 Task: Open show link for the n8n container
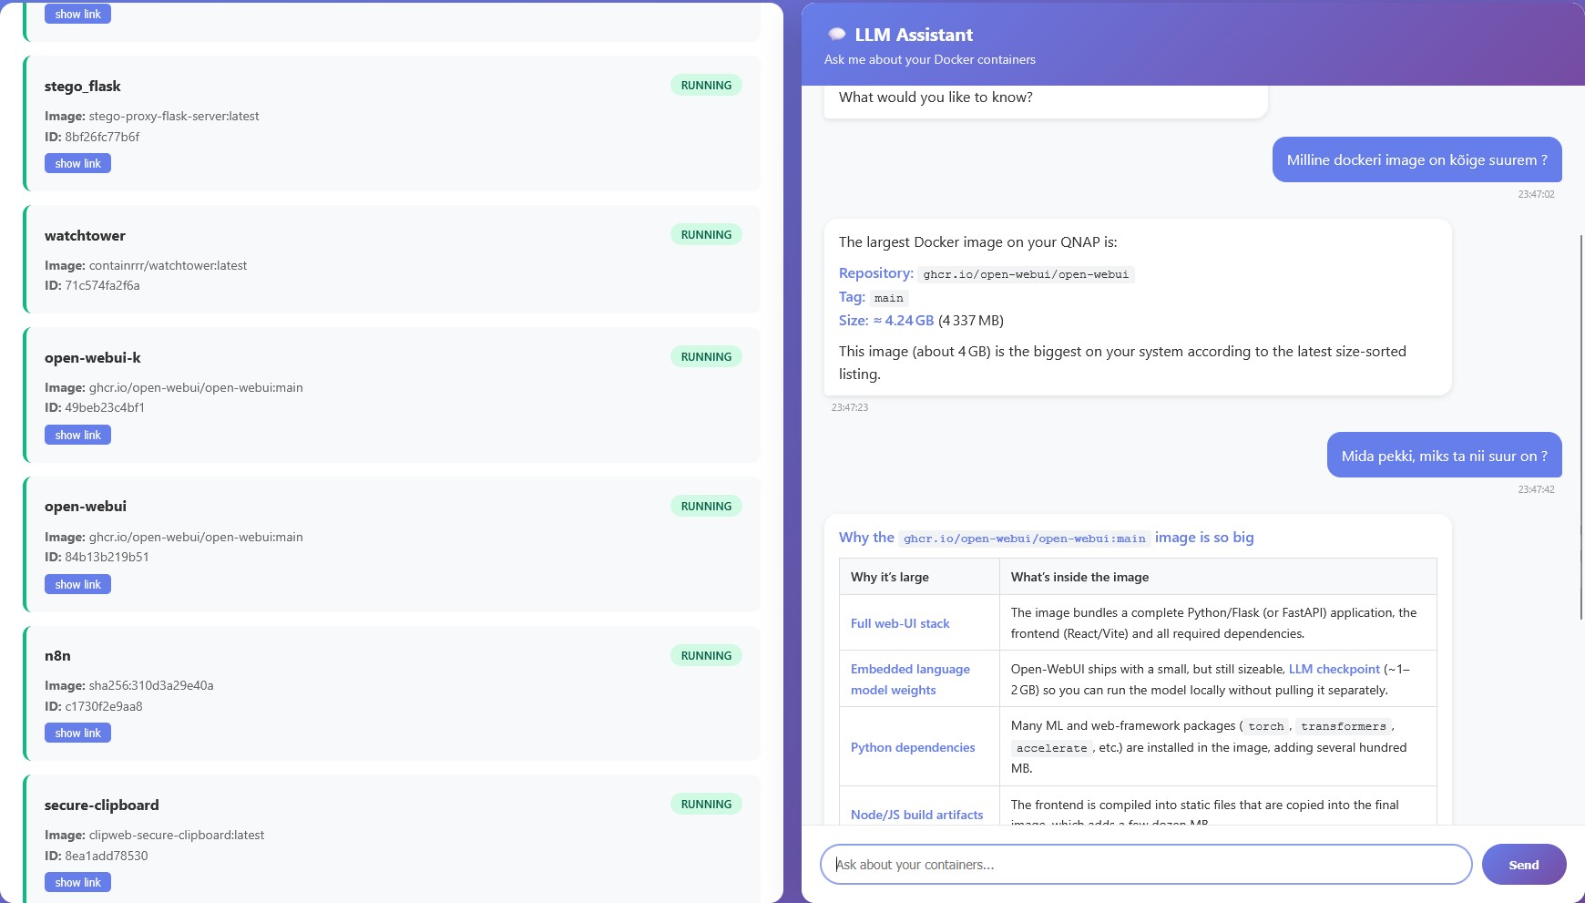77,734
